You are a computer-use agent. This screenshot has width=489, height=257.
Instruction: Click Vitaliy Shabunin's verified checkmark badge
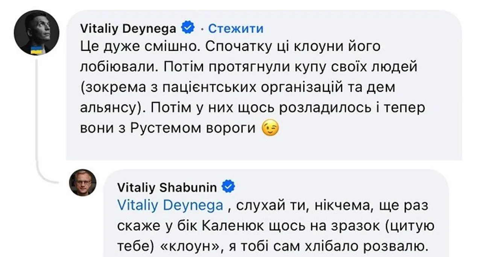(229, 186)
